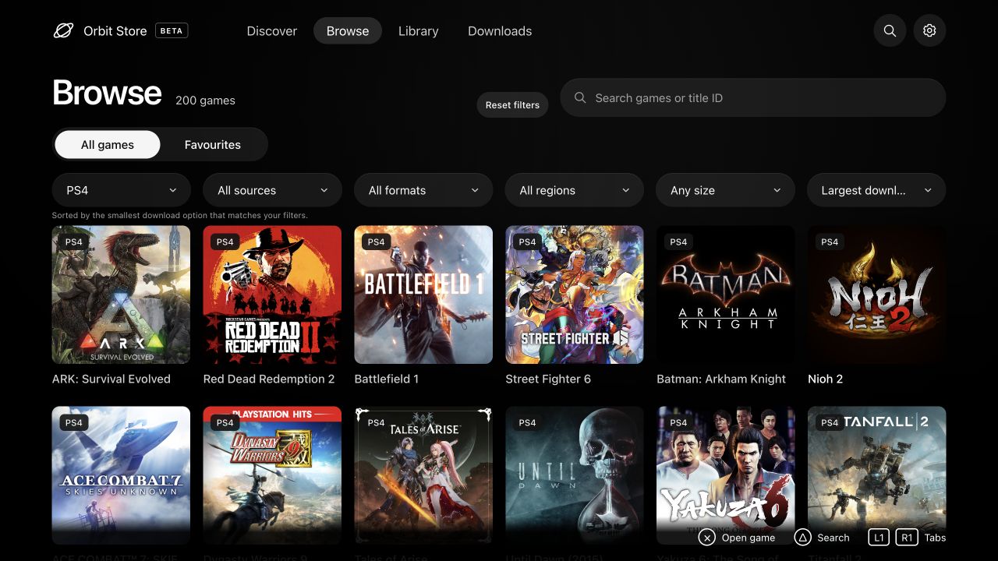This screenshot has height=561, width=998.
Task: Click the R1 tabs hint badge
Action: pos(907,538)
